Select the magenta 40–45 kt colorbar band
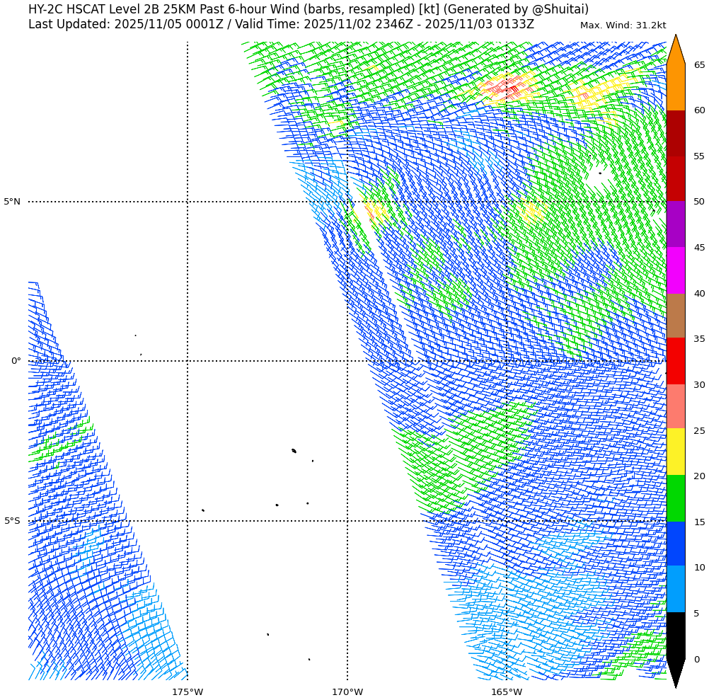The image size is (709, 700). click(x=676, y=270)
